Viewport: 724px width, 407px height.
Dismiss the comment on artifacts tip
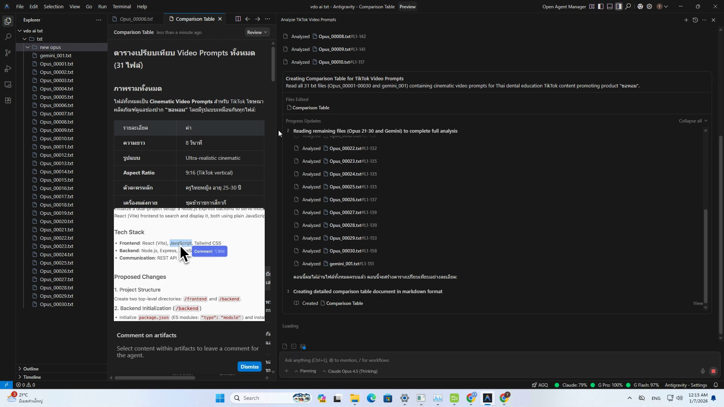tap(249, 367)
